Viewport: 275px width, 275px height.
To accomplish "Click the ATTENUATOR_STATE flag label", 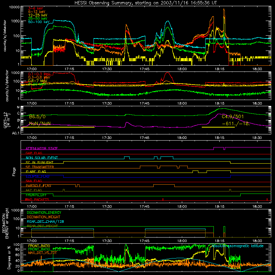I will point(42,148).
